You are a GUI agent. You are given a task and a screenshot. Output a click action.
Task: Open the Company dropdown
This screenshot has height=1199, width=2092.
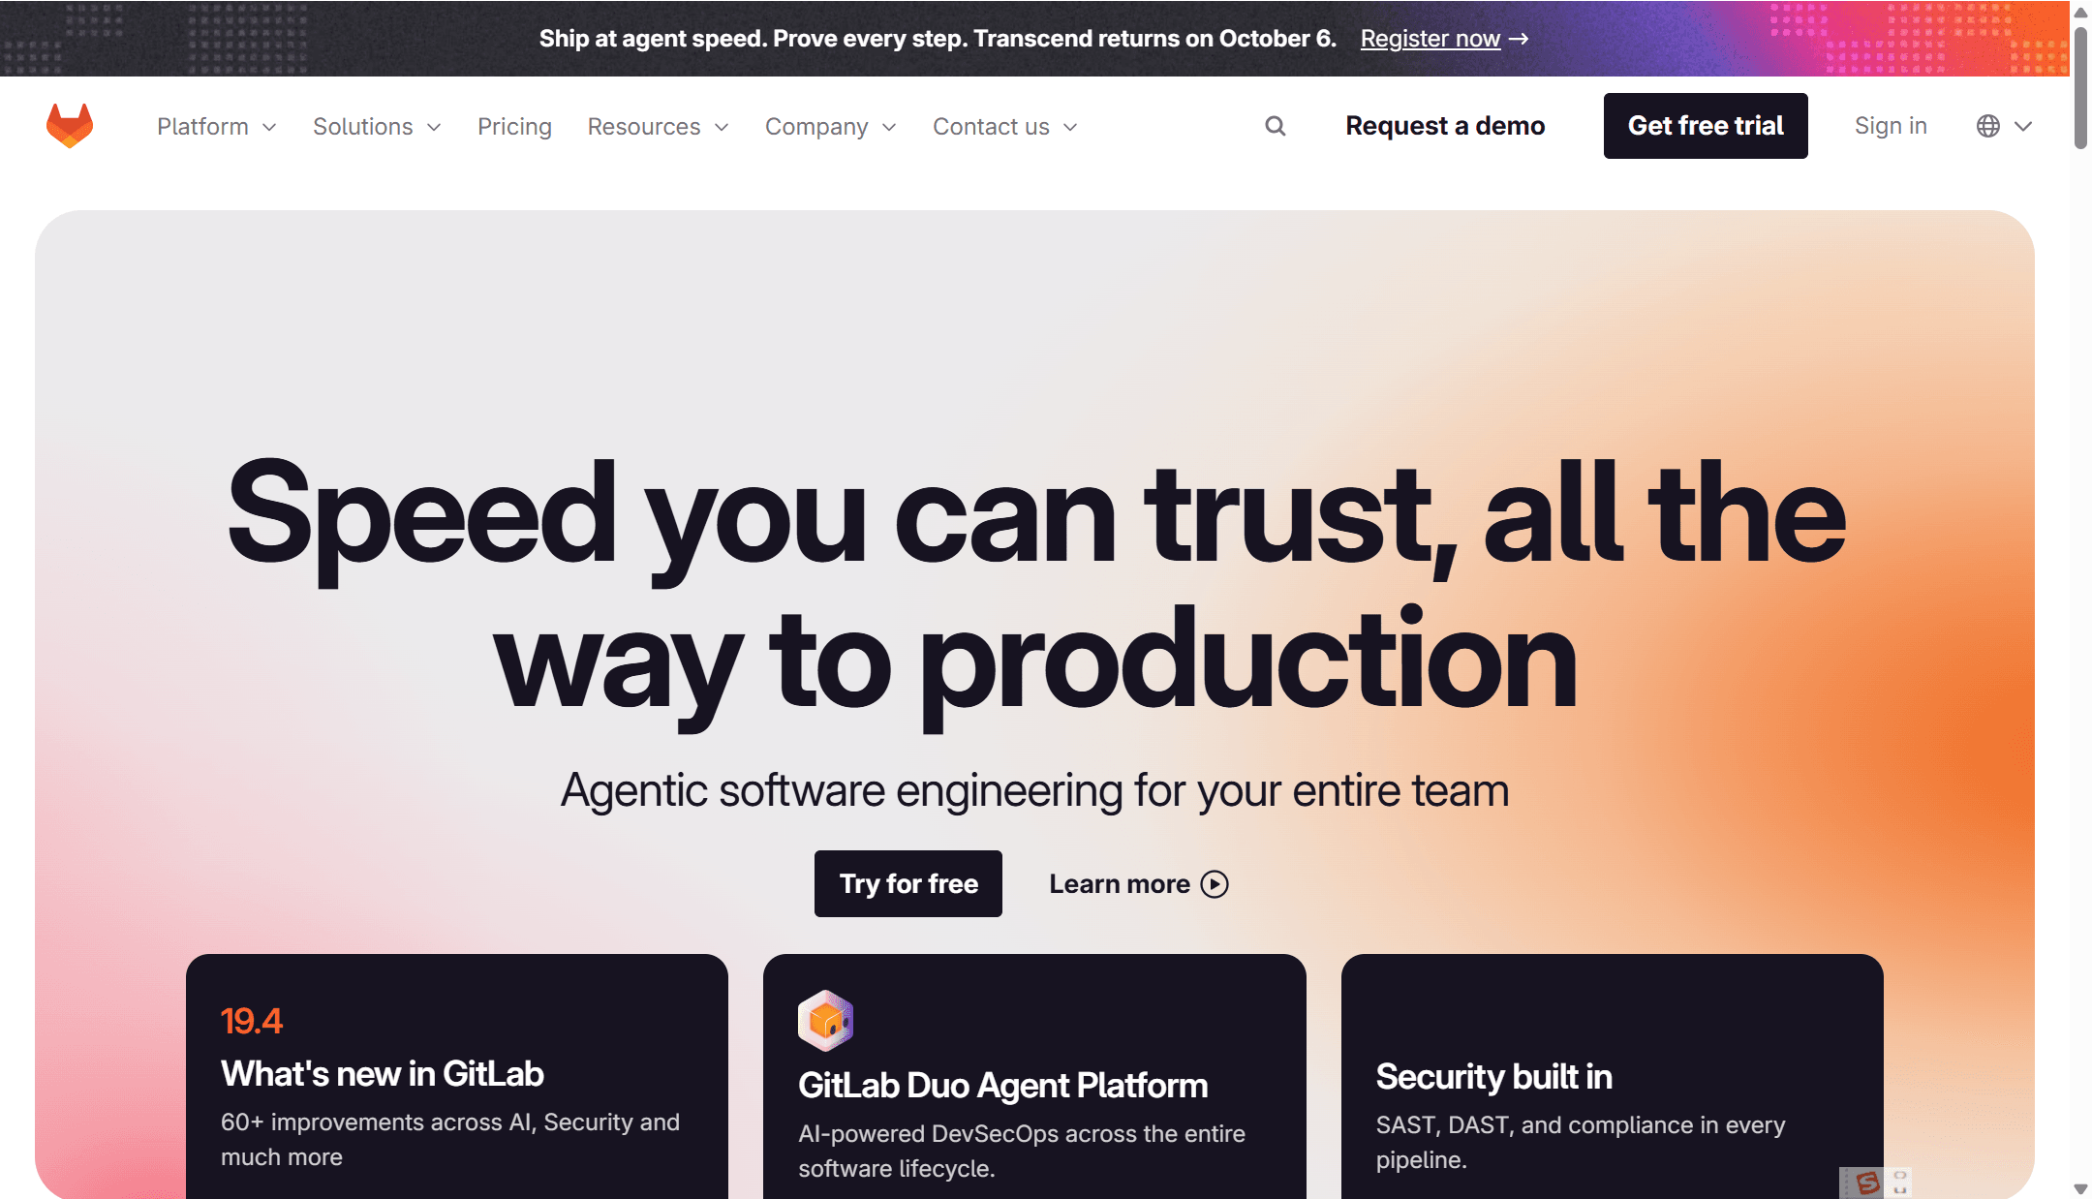(x=830, y=127)
